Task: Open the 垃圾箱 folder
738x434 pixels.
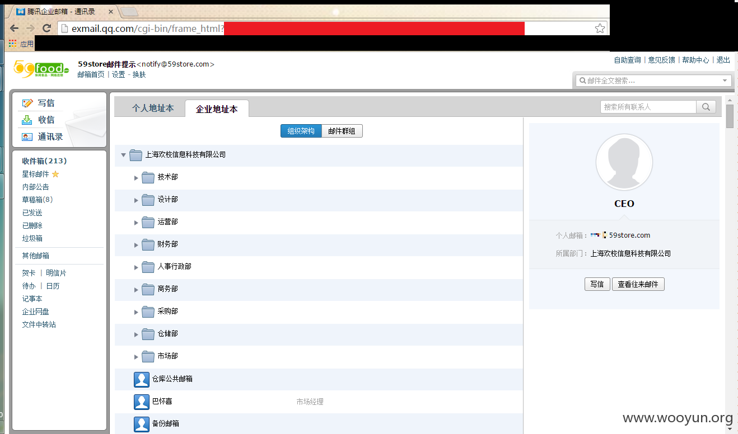Action: coord(32,238)
